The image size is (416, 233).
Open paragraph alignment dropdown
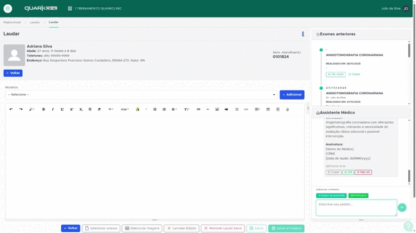[x=174, y=109]
